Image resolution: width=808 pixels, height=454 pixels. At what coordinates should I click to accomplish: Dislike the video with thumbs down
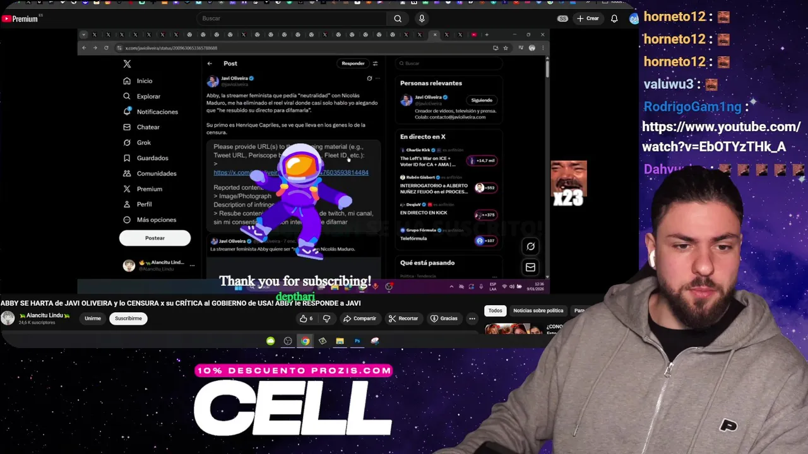pos(327,318)
